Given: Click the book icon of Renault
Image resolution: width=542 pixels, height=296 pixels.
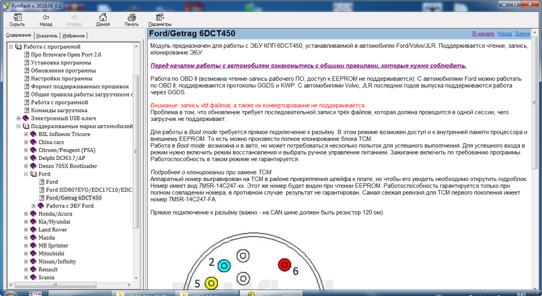Looking at the screenshot, I should pyautogui.click(x=34, y=269).
